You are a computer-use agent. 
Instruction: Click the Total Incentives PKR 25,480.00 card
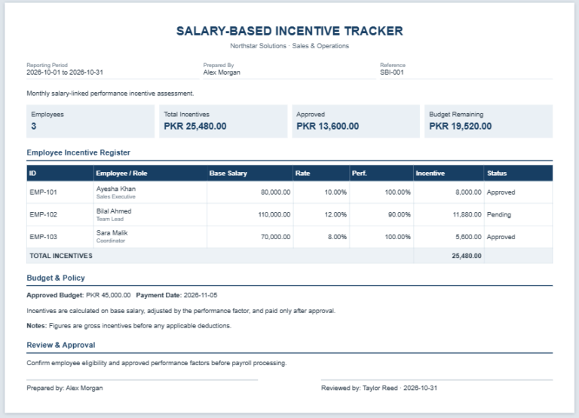point(223,121)
